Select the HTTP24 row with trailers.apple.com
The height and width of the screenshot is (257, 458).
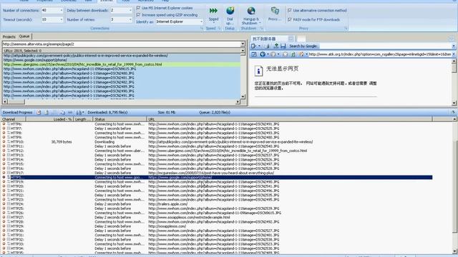pos(217,204)
